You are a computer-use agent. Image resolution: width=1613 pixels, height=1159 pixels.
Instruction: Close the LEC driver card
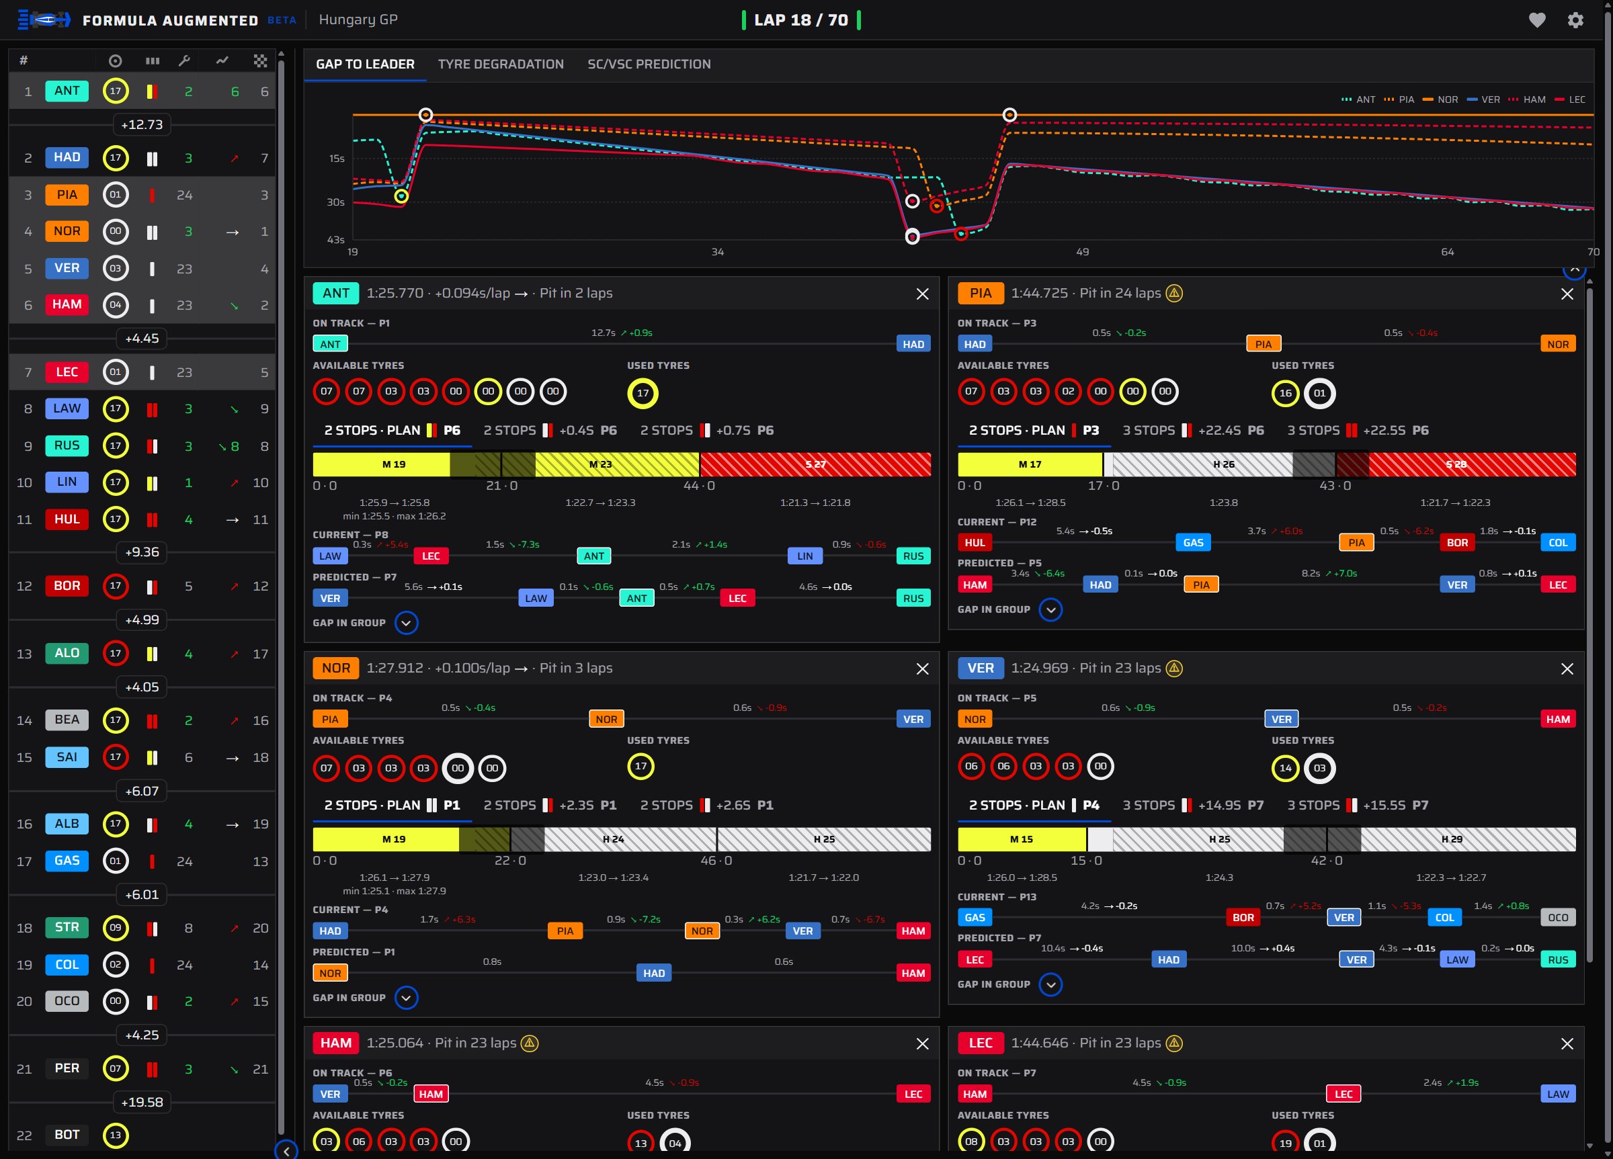(1567, 1043)
